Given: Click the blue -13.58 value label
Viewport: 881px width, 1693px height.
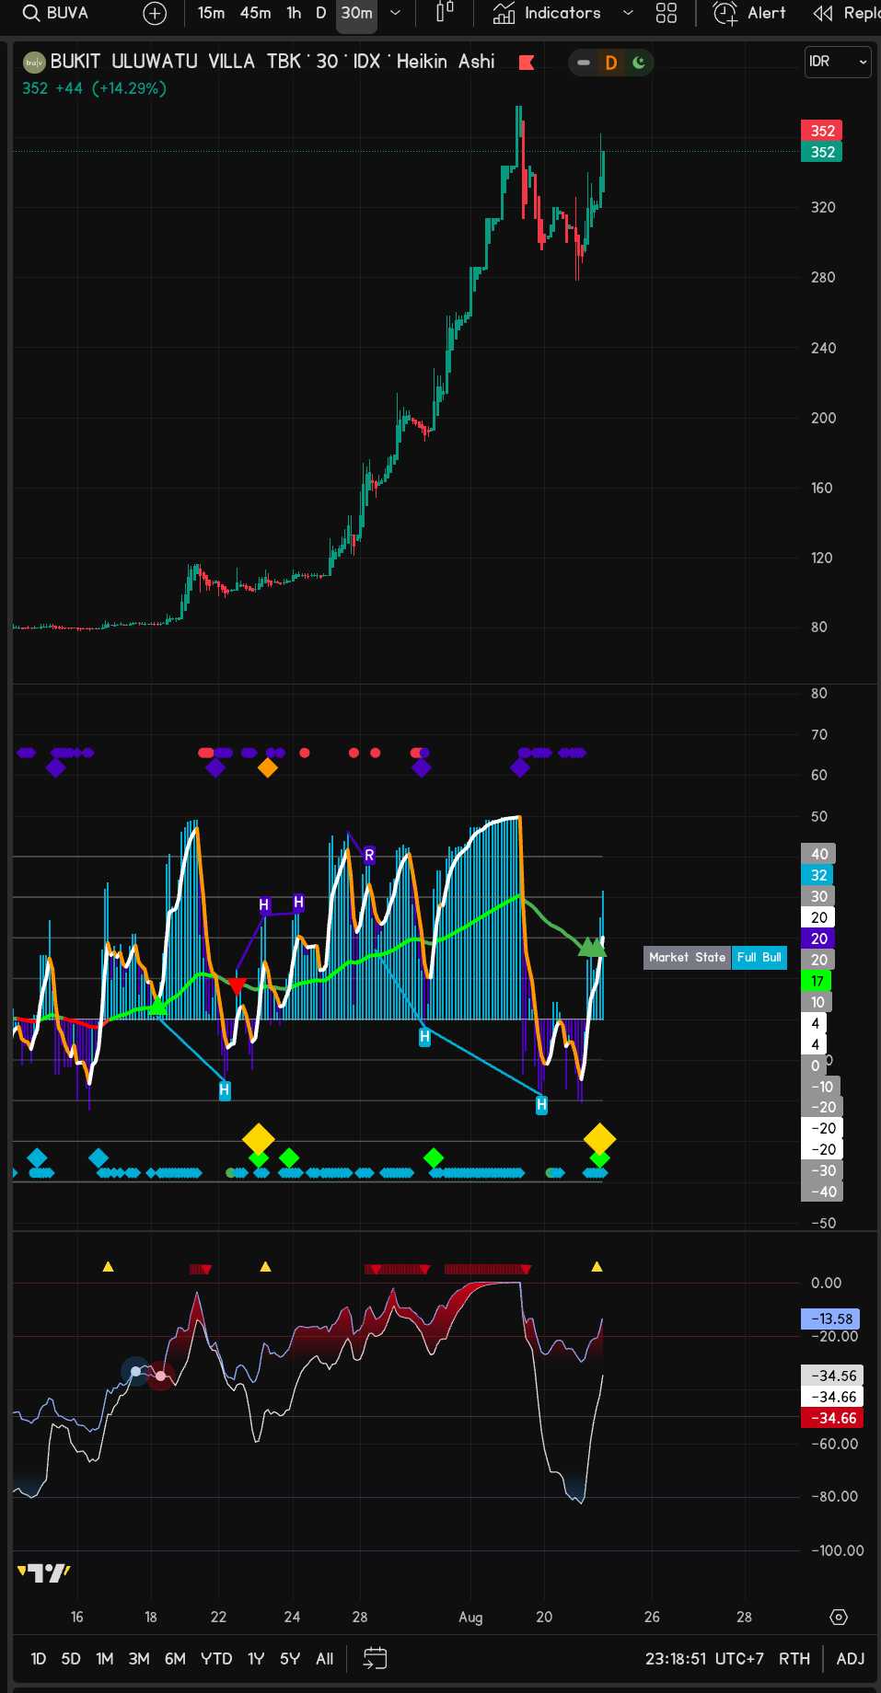Looking at the screenshot, I should point(831,1319).
